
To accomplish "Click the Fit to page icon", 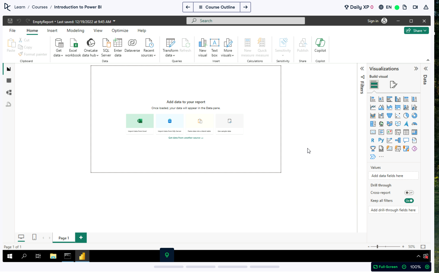I will (x=423, y=246).
